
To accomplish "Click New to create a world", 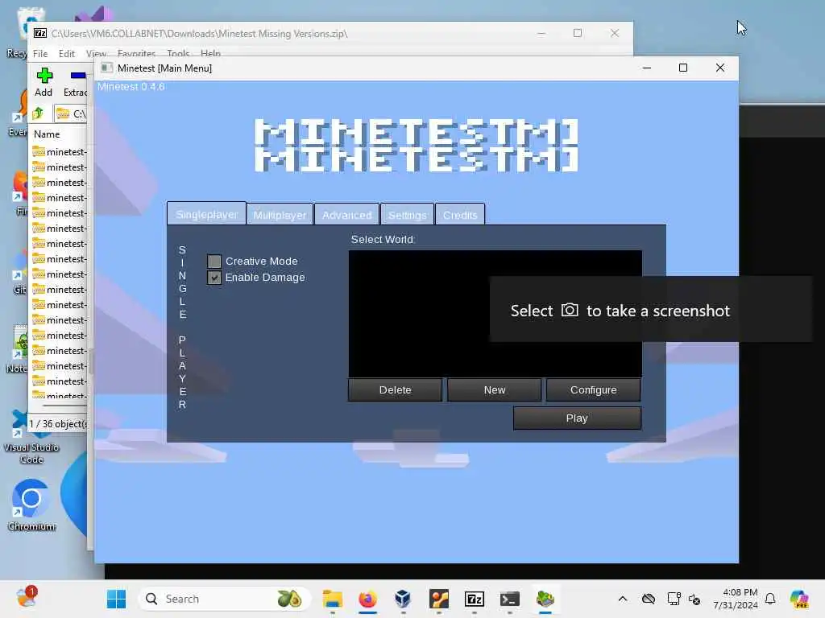I will point(495,390).
